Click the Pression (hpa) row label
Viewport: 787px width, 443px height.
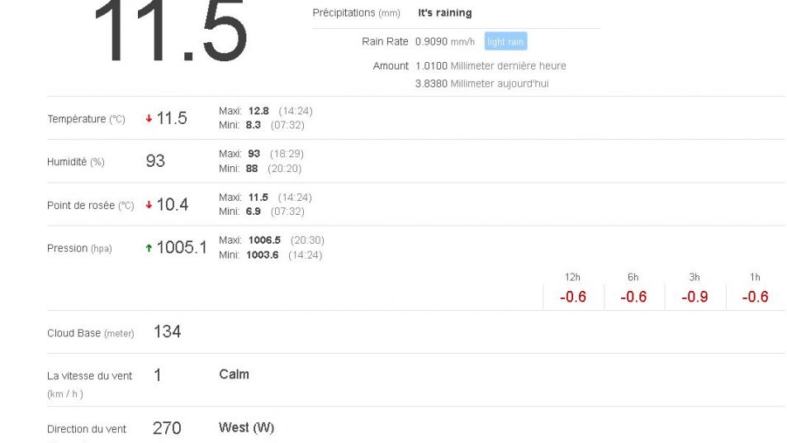[x=79, y=248]
